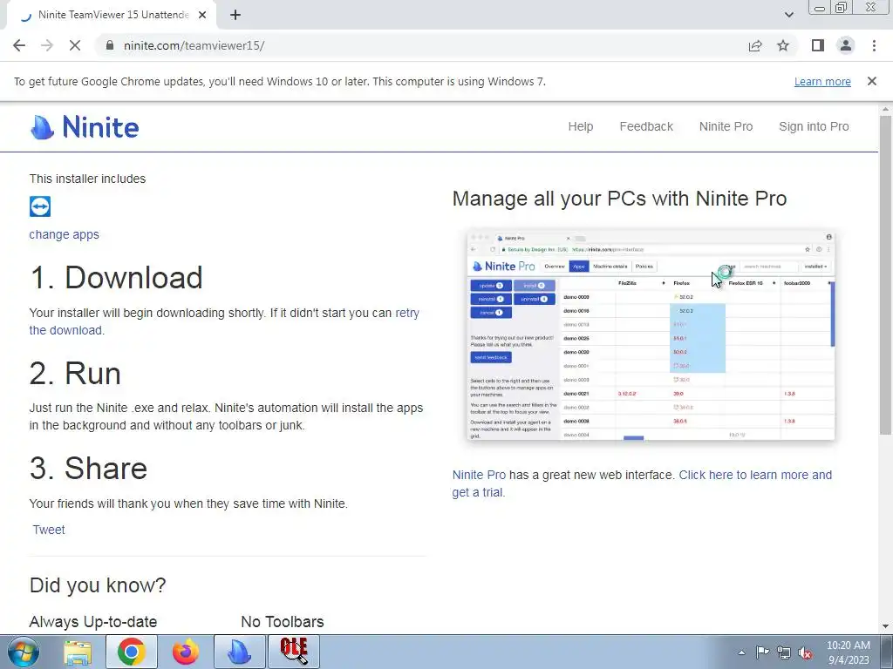
Task: Open the Help page
Action: (x=580, y=126)
